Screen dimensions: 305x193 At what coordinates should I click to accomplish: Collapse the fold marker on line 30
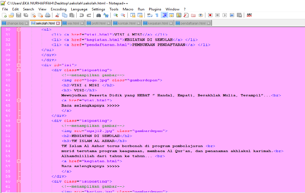[19, 29]
